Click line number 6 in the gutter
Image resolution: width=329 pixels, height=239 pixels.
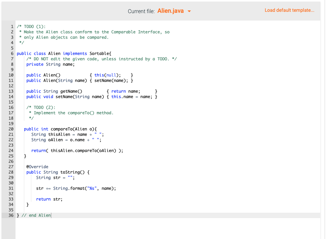point(12,53)
